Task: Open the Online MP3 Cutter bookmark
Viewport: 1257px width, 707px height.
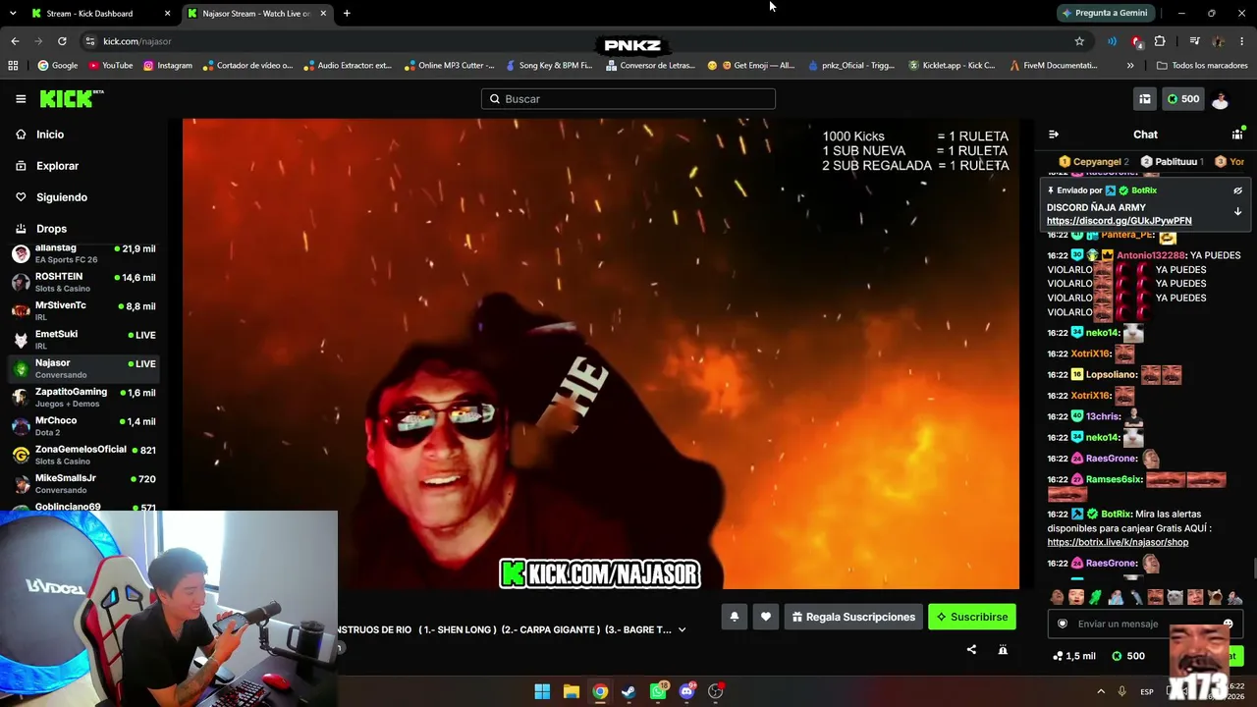Action: [x=449, y=66]
